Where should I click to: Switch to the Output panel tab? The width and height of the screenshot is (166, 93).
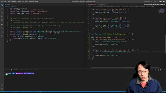[22, 70]
